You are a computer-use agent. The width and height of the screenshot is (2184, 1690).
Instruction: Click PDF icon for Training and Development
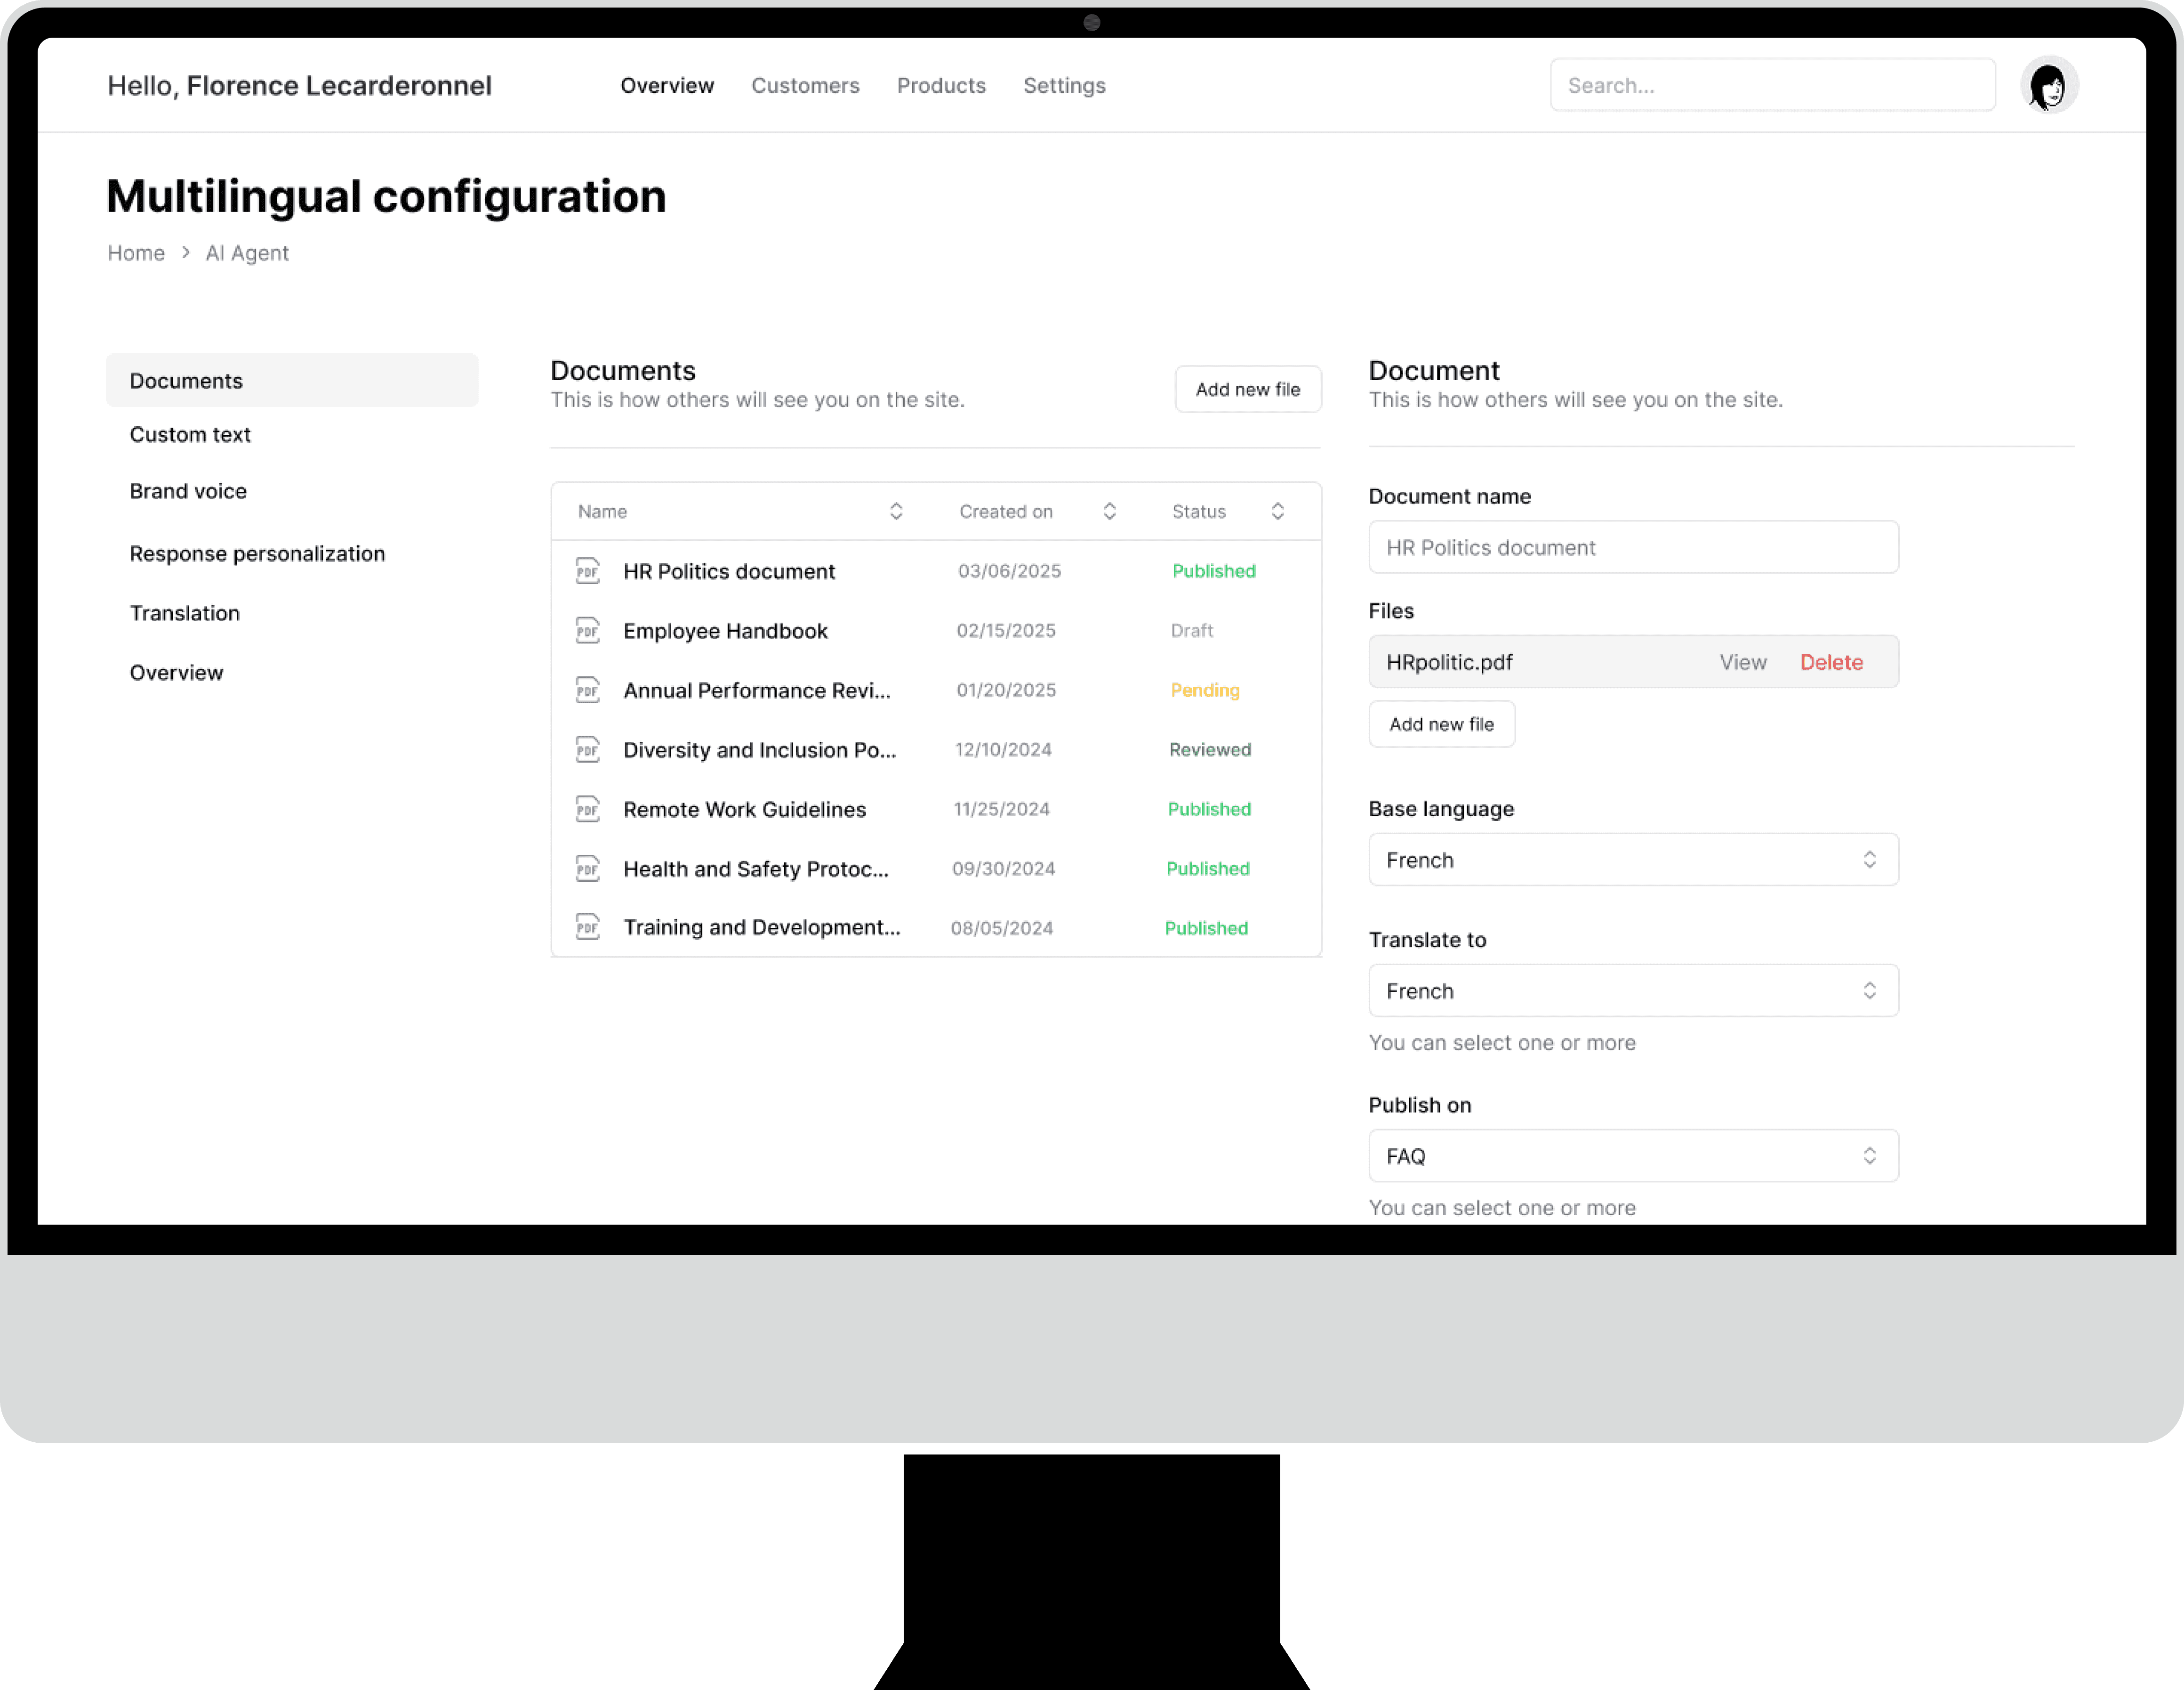[x=587, y=927]
